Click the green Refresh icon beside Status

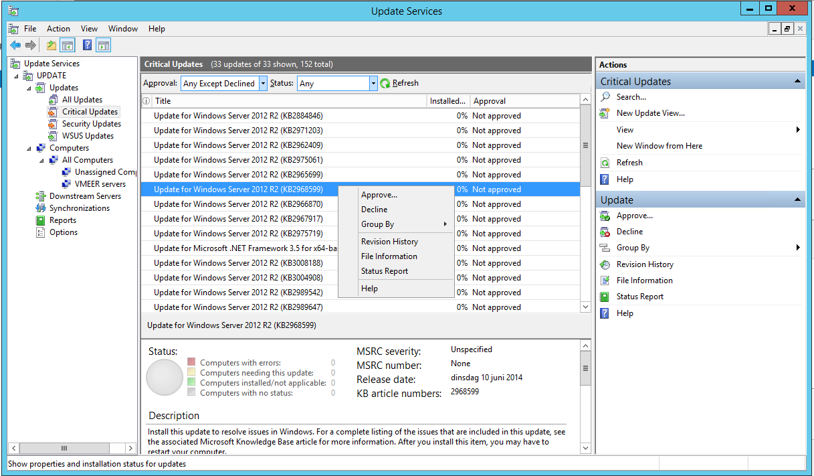pos(385,84)
